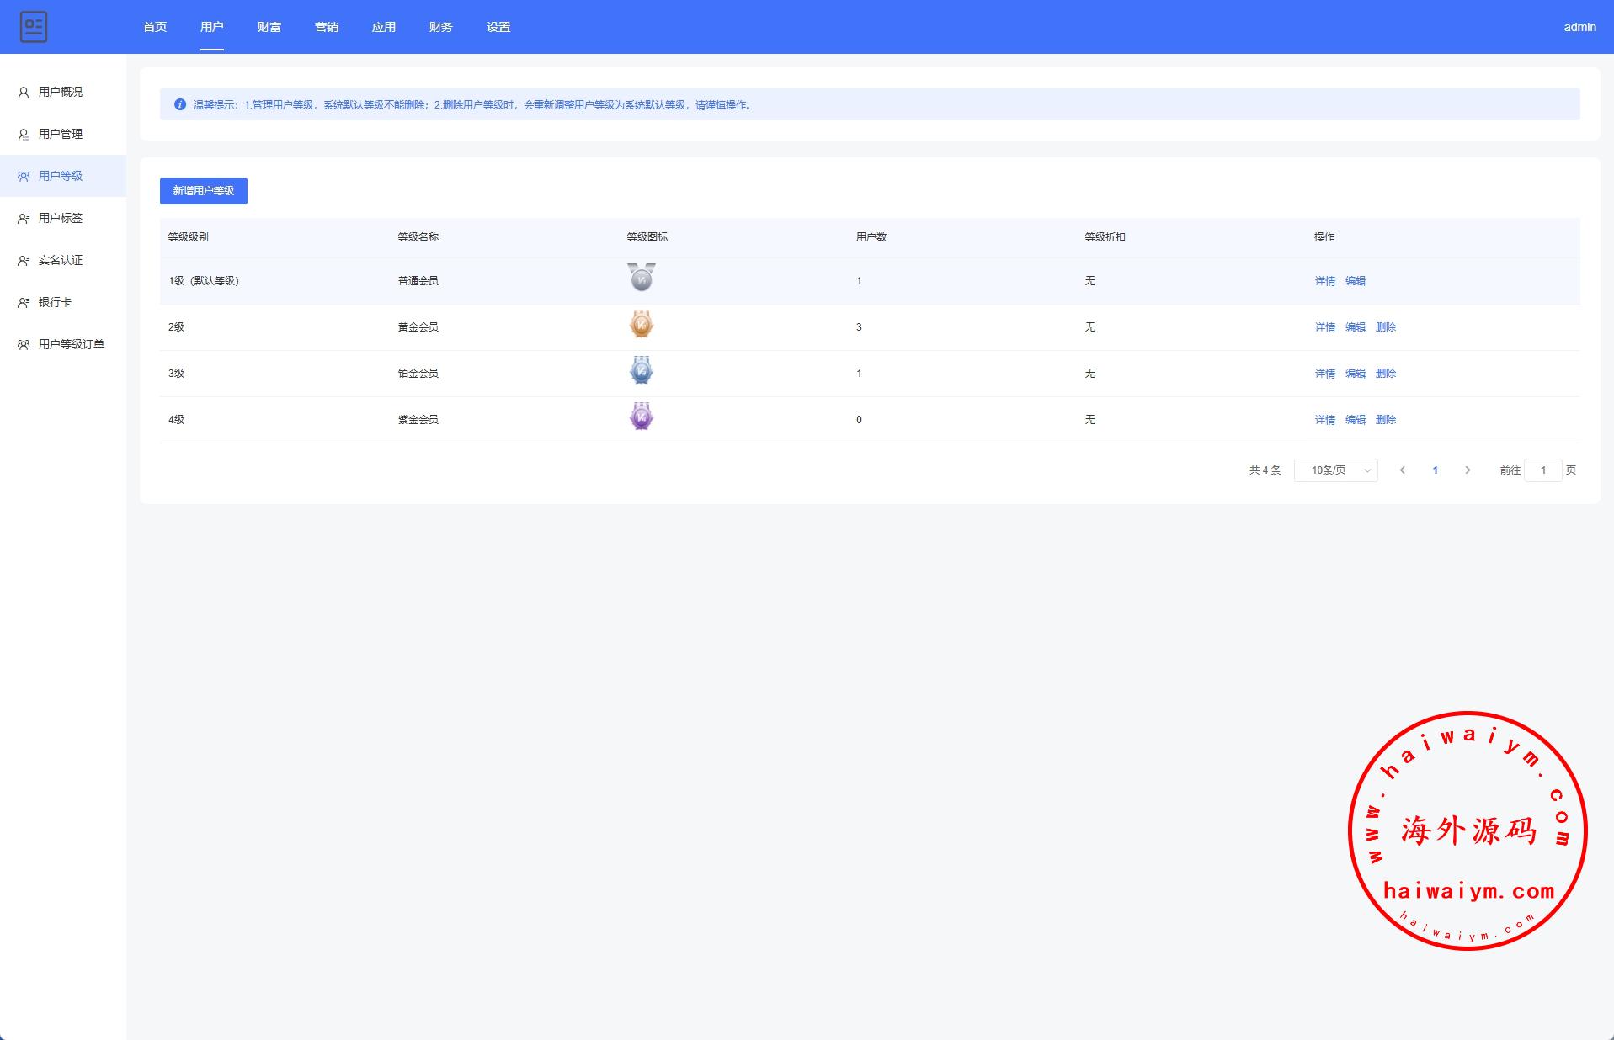Click the 用户概况 sidebar icon
Image resolution: width=1614 pixels, height=1040 pixels.
24,93
